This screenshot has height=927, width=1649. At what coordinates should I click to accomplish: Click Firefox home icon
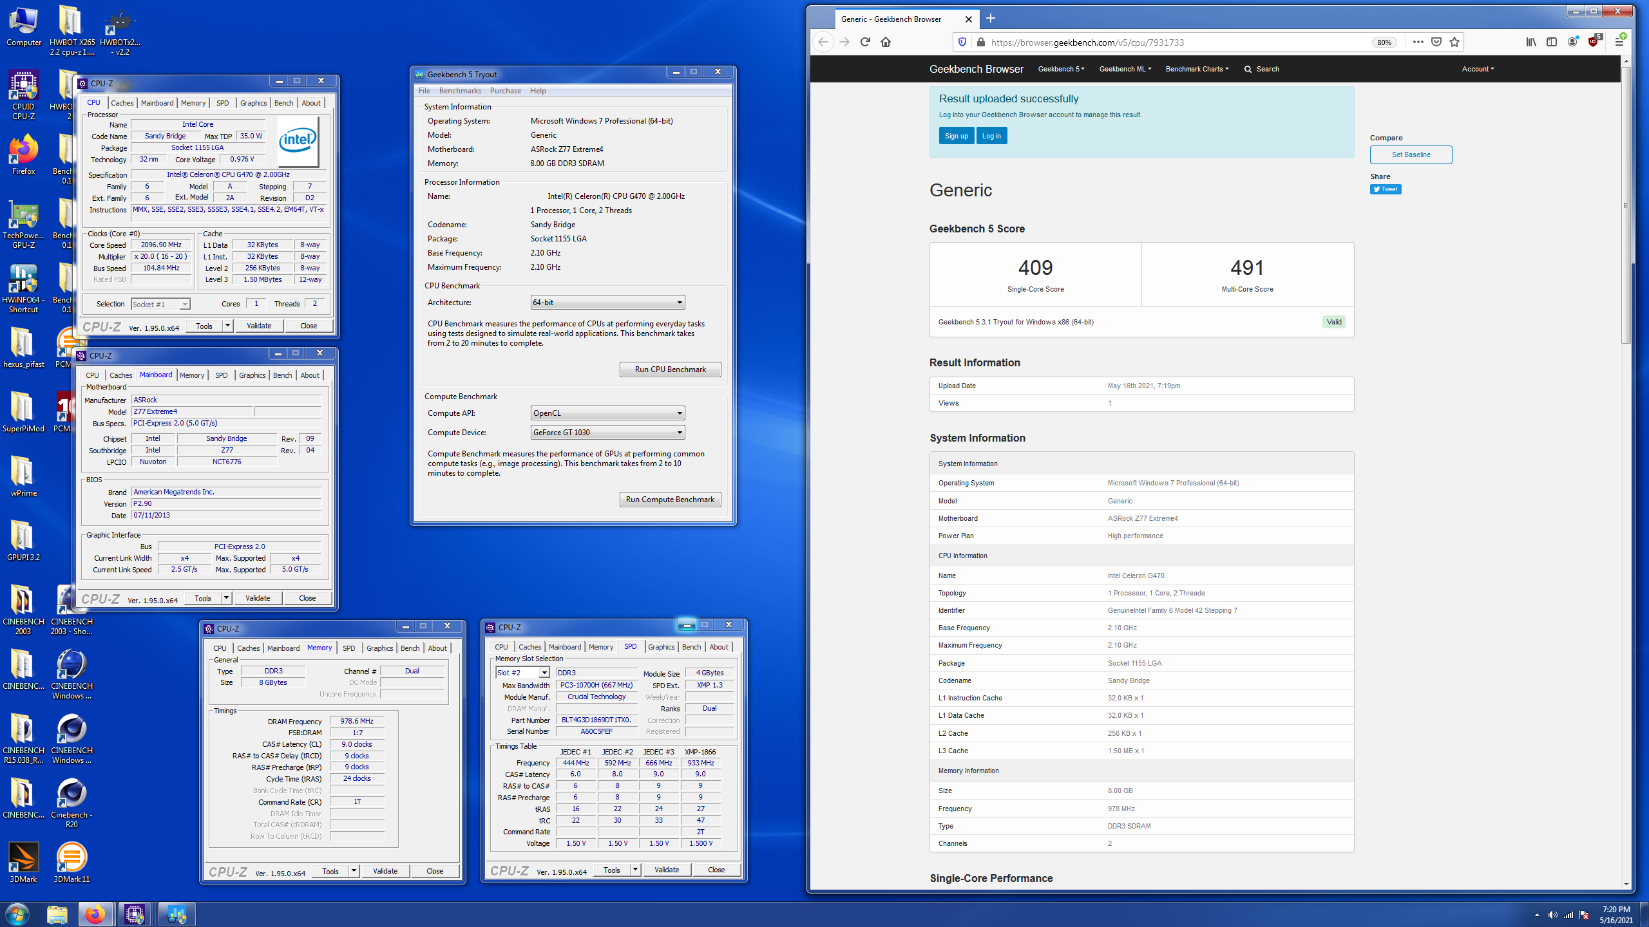(x=886, y=42)
